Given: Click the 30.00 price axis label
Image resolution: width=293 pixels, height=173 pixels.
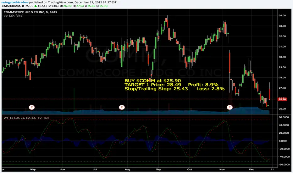Looking at the screenshot, I should [x=282, y=57].
